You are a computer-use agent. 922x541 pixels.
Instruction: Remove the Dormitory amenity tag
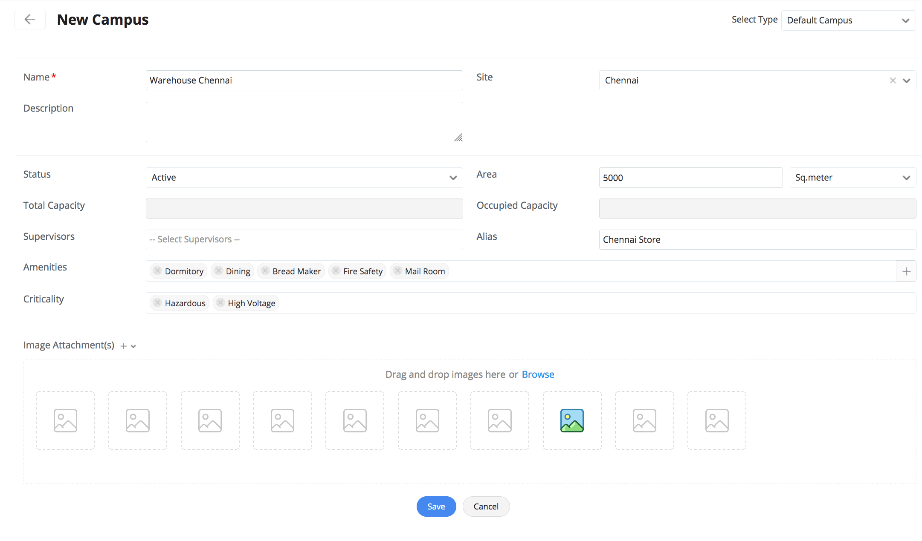pos(157,271)
